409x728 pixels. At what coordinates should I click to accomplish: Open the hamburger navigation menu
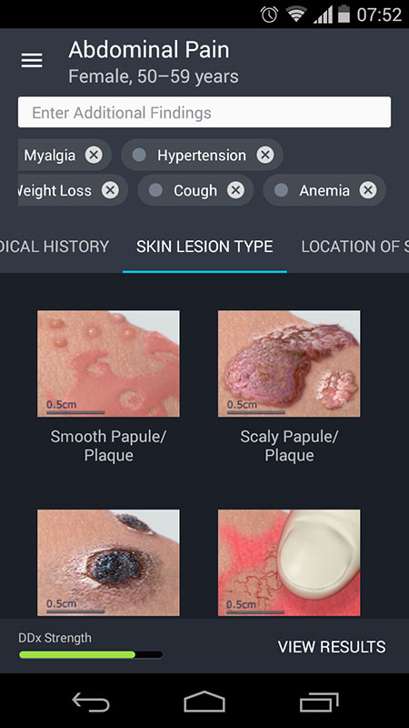(x=32, y=60)
